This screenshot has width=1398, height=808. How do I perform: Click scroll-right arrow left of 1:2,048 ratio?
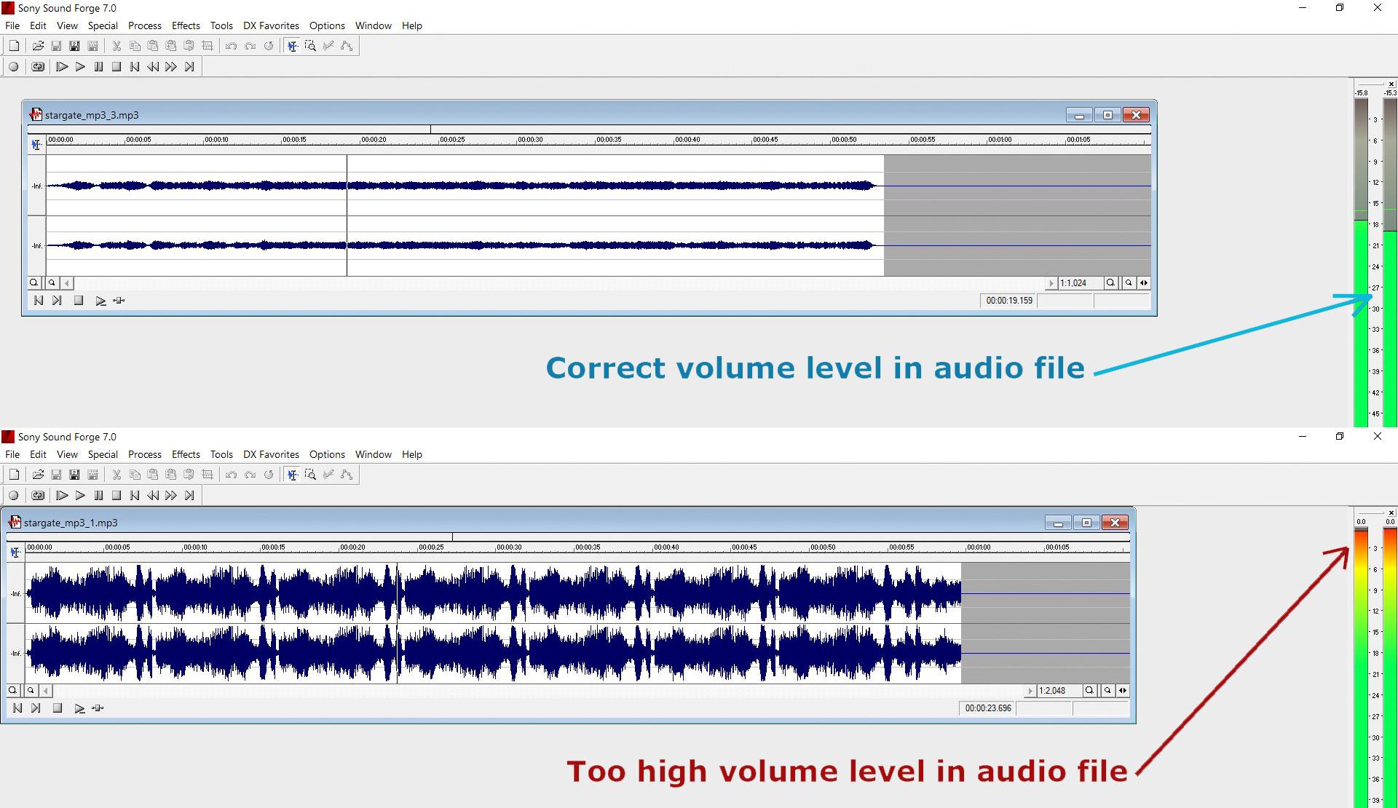click(x=1030, y=691)
